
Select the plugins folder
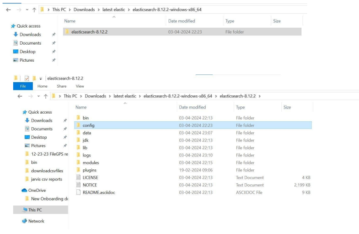193,170
